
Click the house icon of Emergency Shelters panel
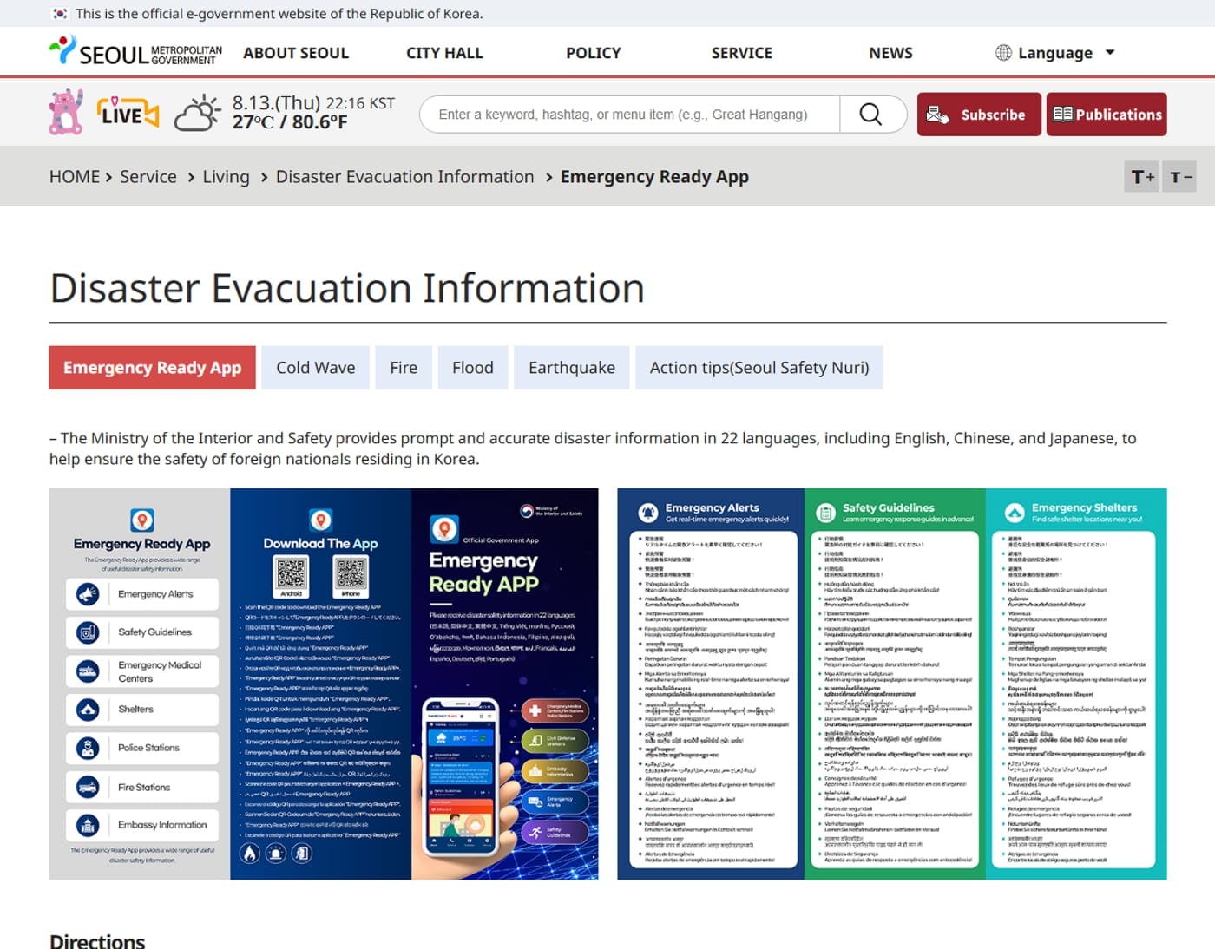pos(1015,513)
